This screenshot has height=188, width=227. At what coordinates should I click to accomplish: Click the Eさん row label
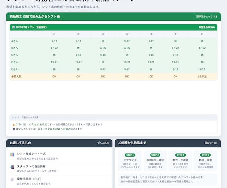[x=15, y=69]
